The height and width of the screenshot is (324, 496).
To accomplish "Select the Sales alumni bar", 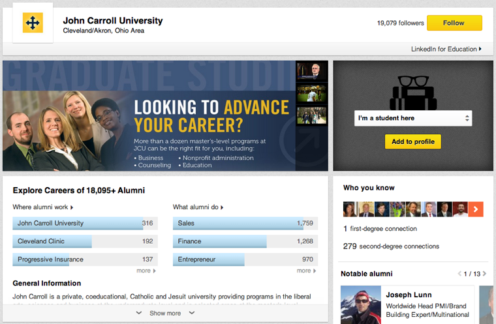I will 245,223.
